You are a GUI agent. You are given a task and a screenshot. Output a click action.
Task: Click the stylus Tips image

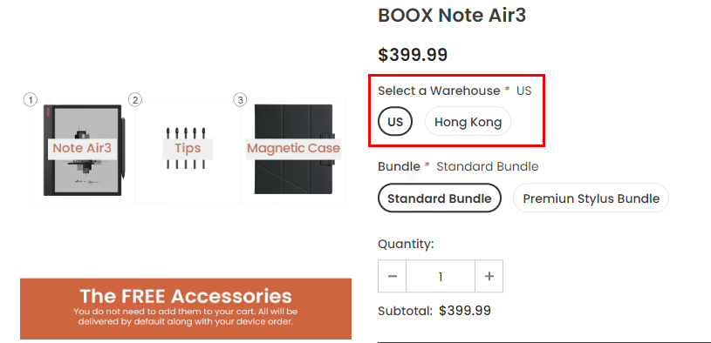click(188, 151)
